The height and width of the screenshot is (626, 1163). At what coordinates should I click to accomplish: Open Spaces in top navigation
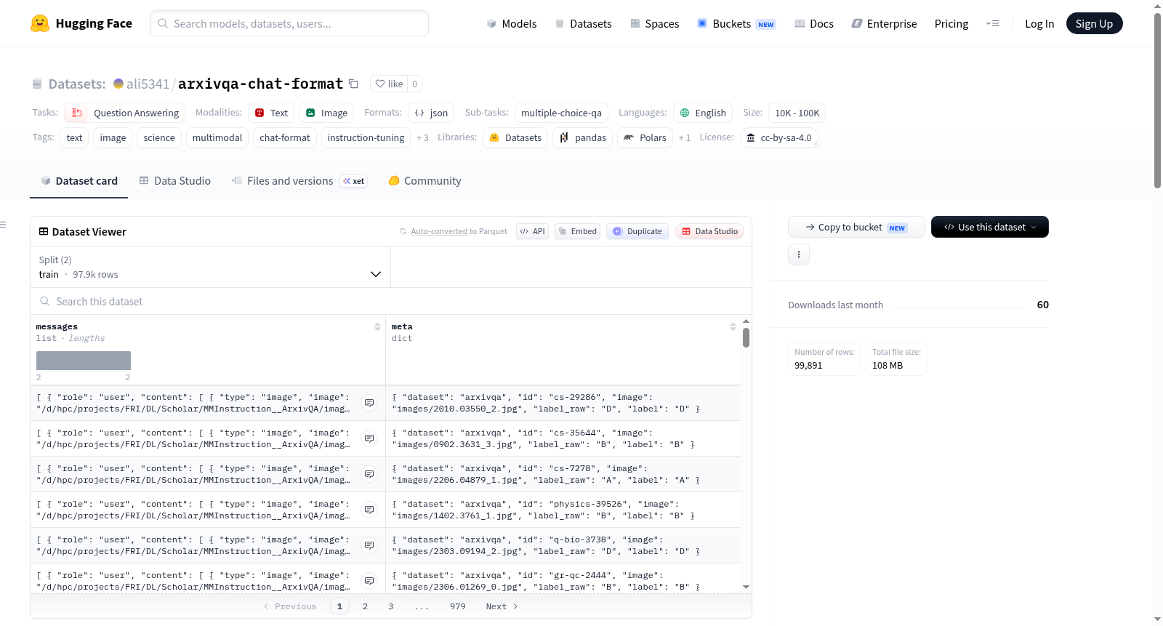655,23
